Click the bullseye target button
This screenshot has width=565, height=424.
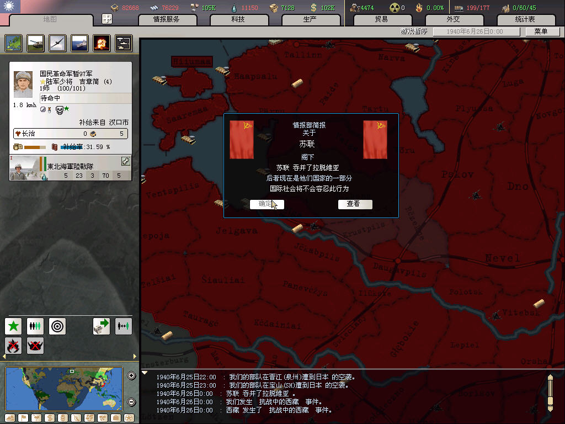pos(57,326)
